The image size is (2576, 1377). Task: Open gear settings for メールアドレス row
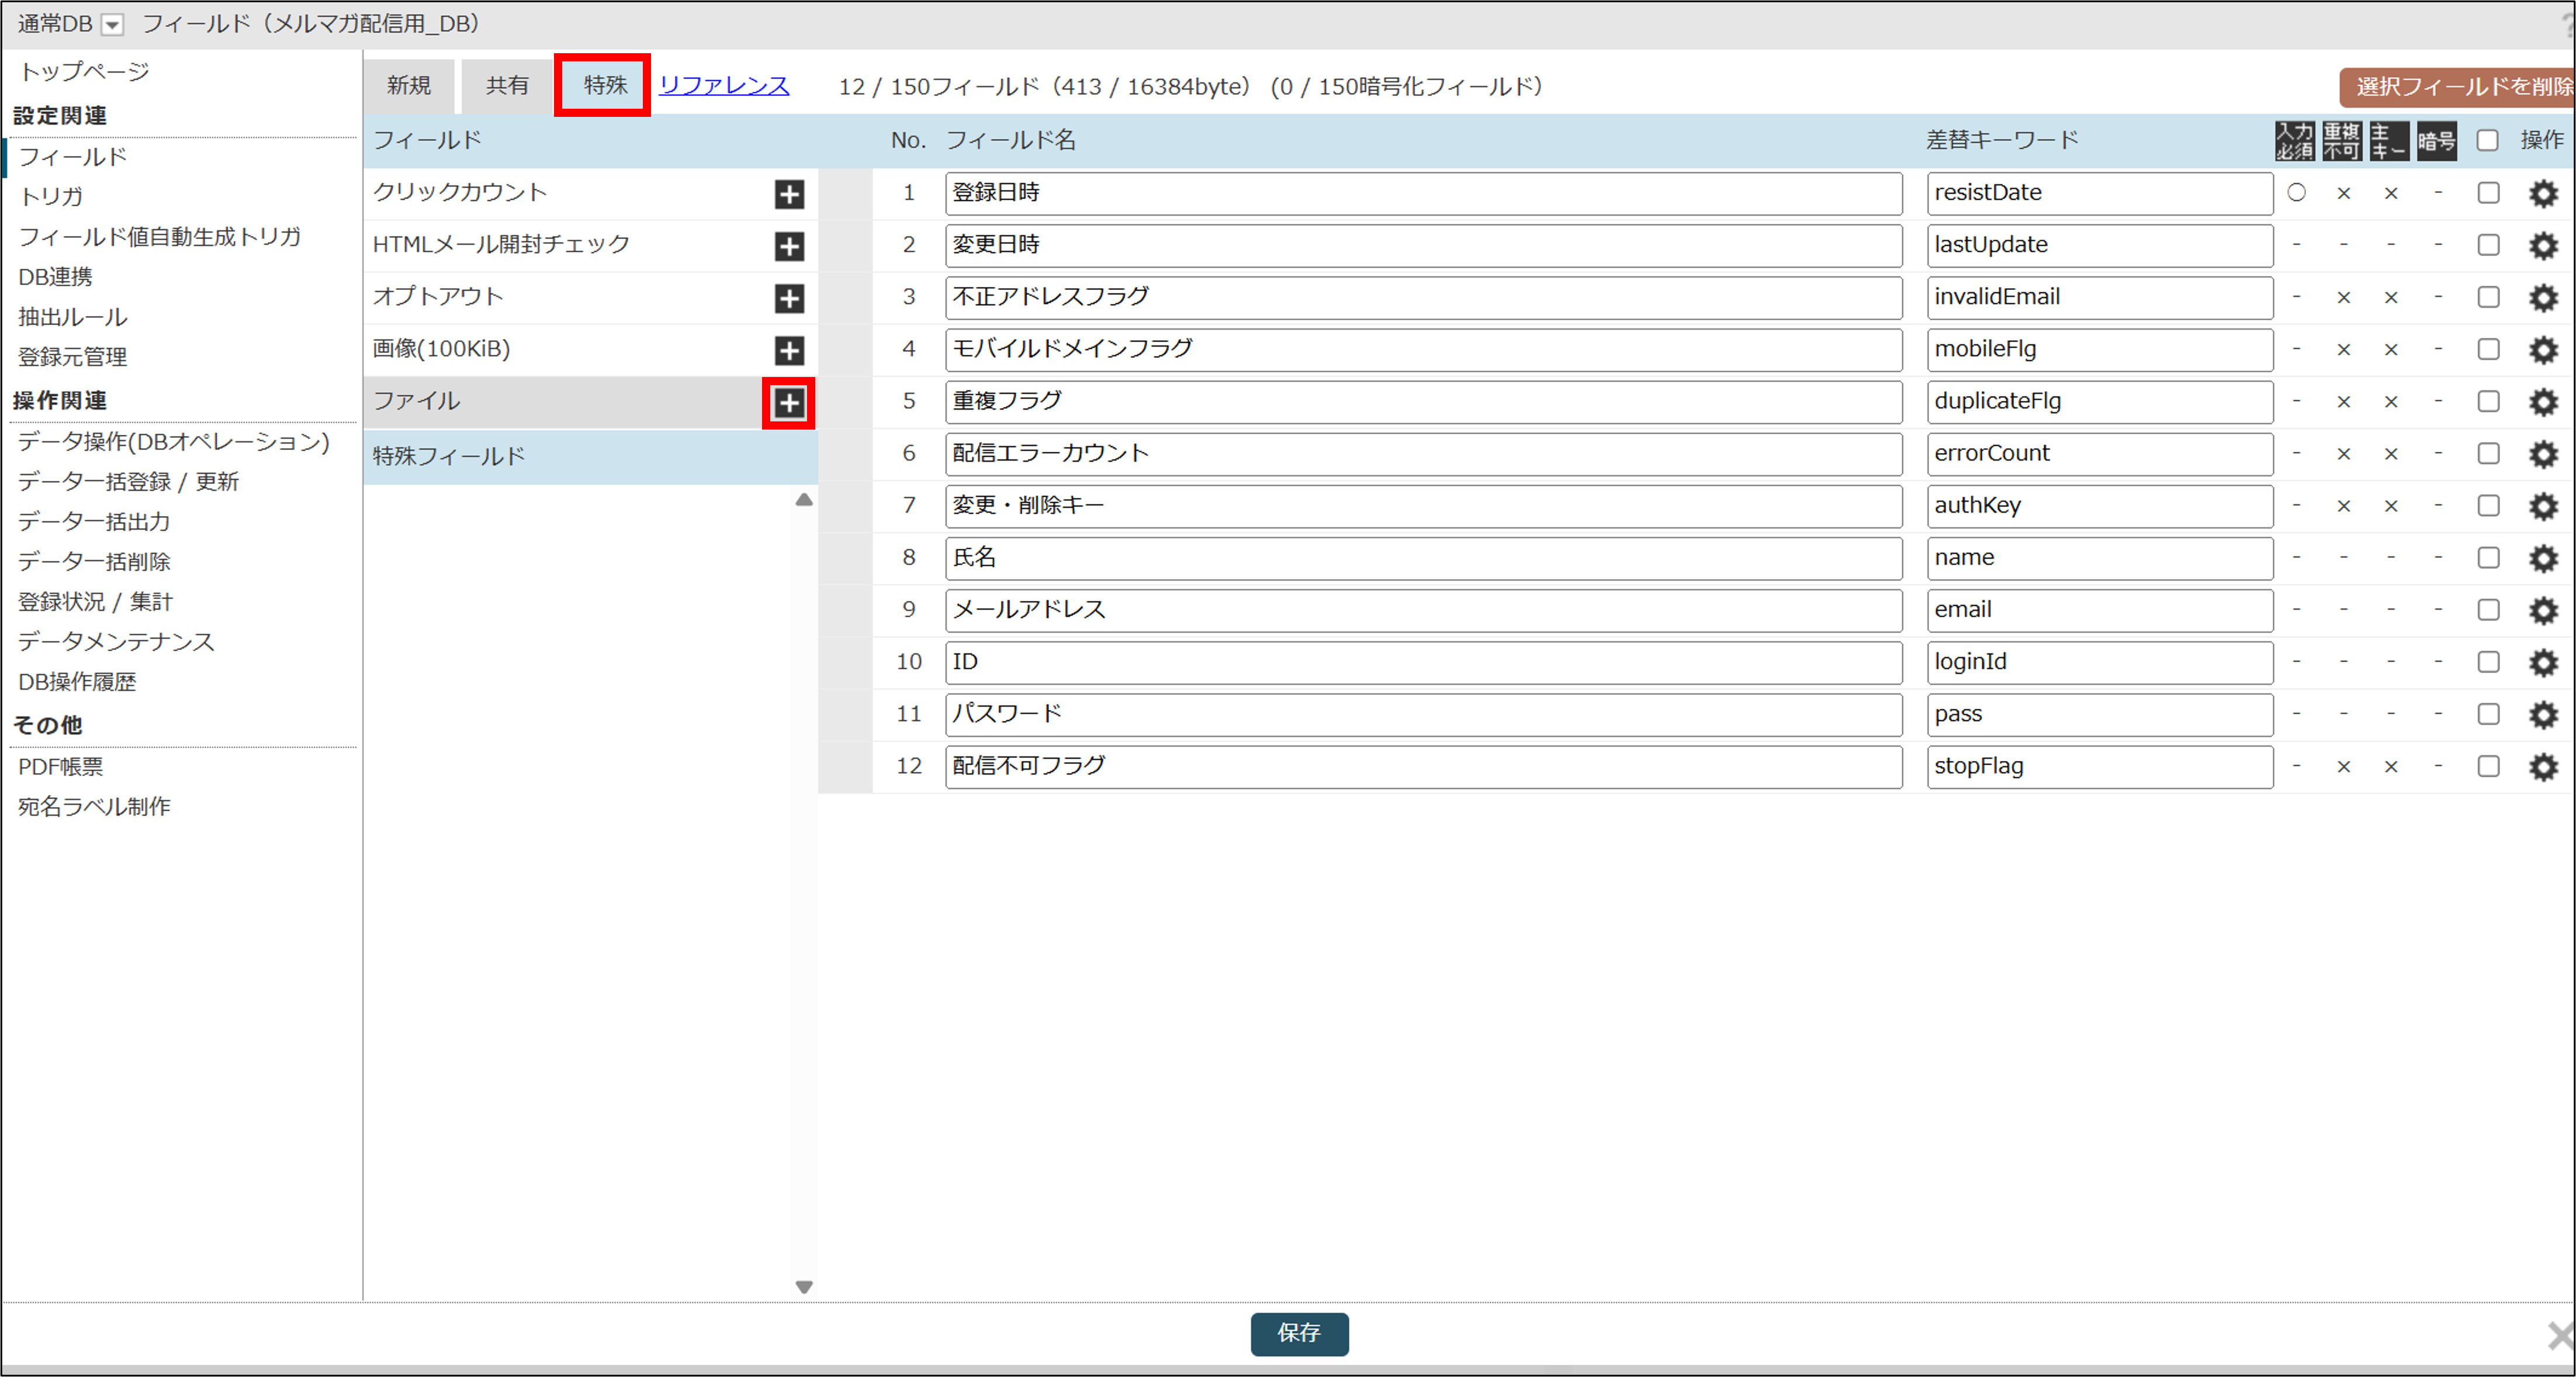(2543, 610)
